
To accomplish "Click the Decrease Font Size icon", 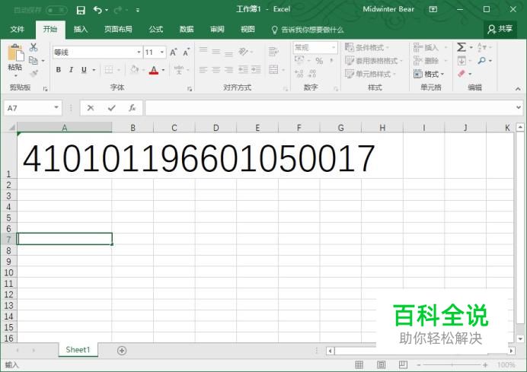I will (x=186, y=52).
